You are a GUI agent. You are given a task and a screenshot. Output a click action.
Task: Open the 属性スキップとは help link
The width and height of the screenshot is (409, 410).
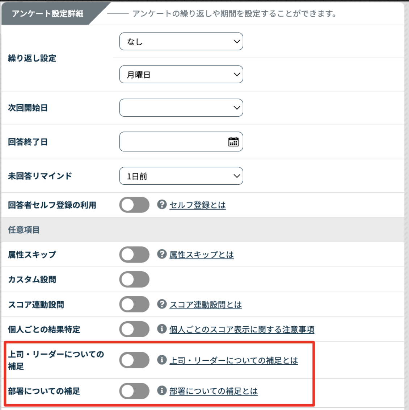(x=202, y=255)
